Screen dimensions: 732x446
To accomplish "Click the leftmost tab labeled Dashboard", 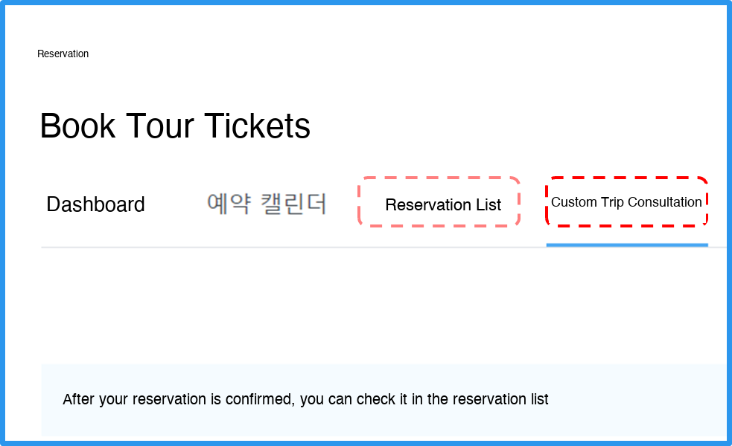I will tap(95, 204).
